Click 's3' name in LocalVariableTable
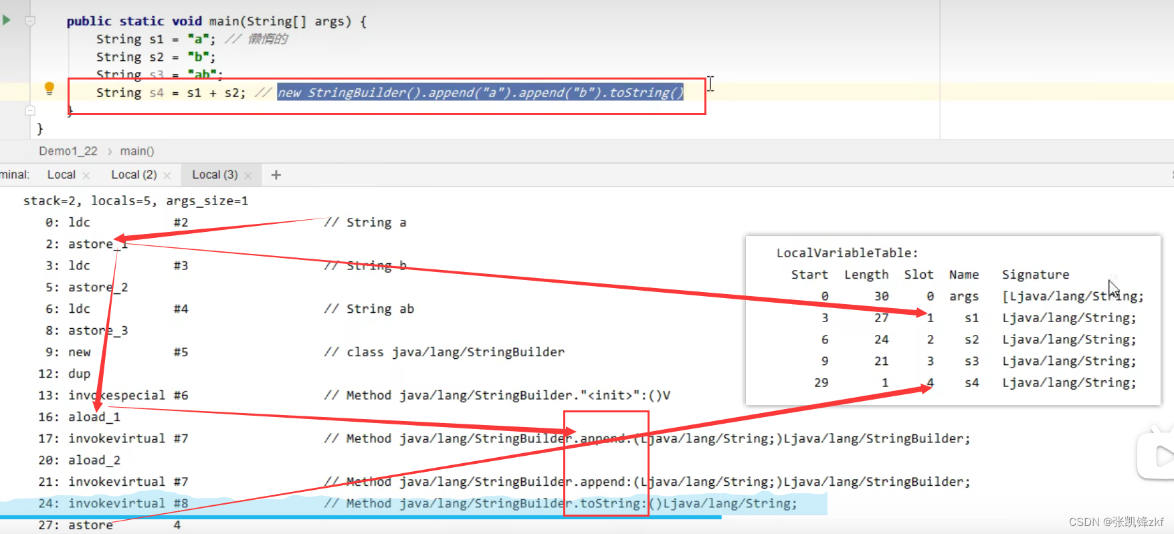The image size is (1174, 534). tap(971, 361)
